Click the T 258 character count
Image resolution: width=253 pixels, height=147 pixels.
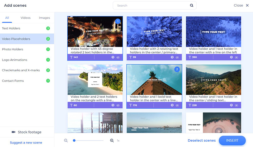point(193,105)
